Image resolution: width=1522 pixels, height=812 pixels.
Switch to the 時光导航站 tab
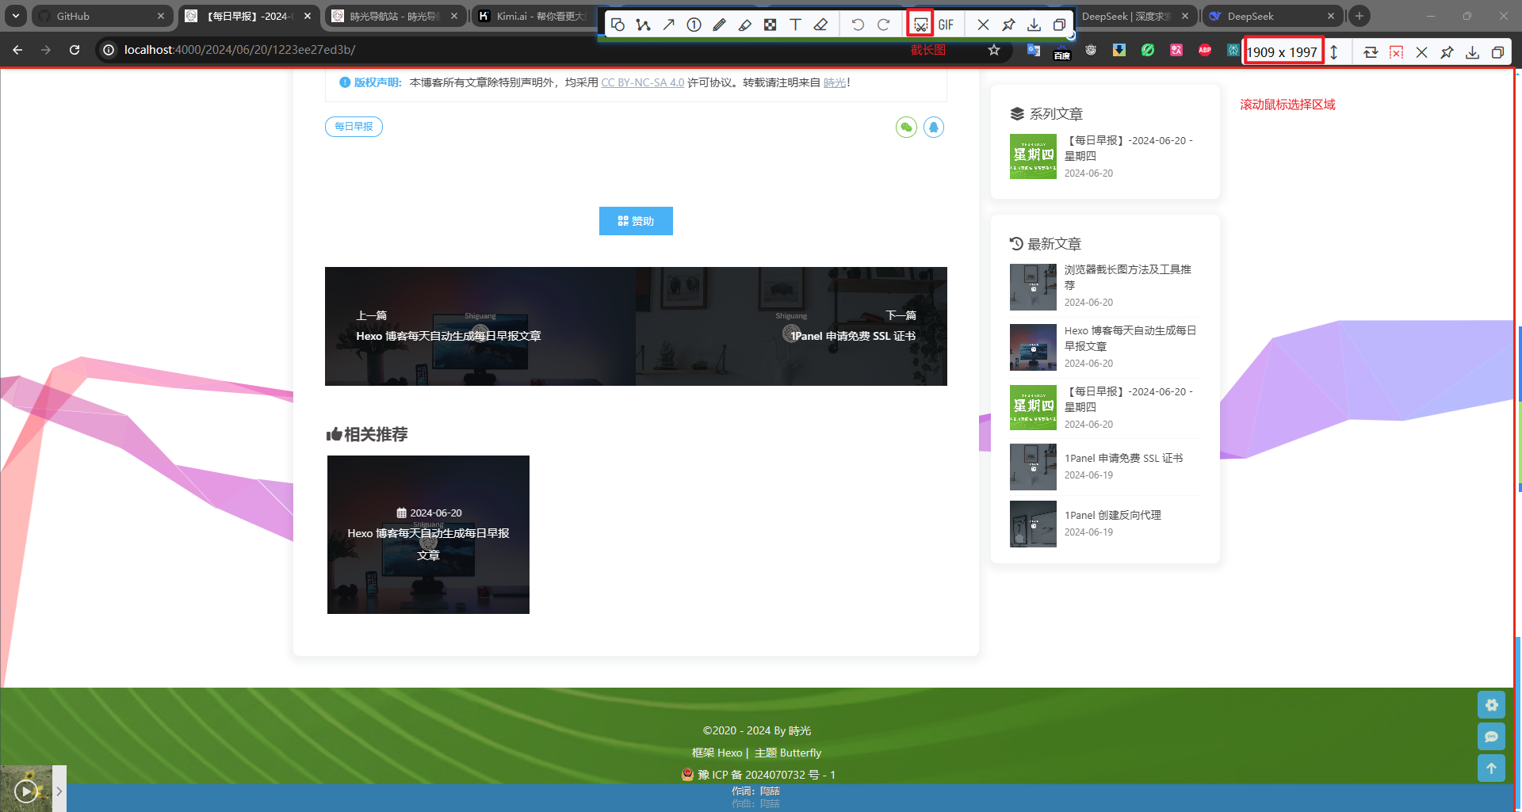tap(395, 16)
